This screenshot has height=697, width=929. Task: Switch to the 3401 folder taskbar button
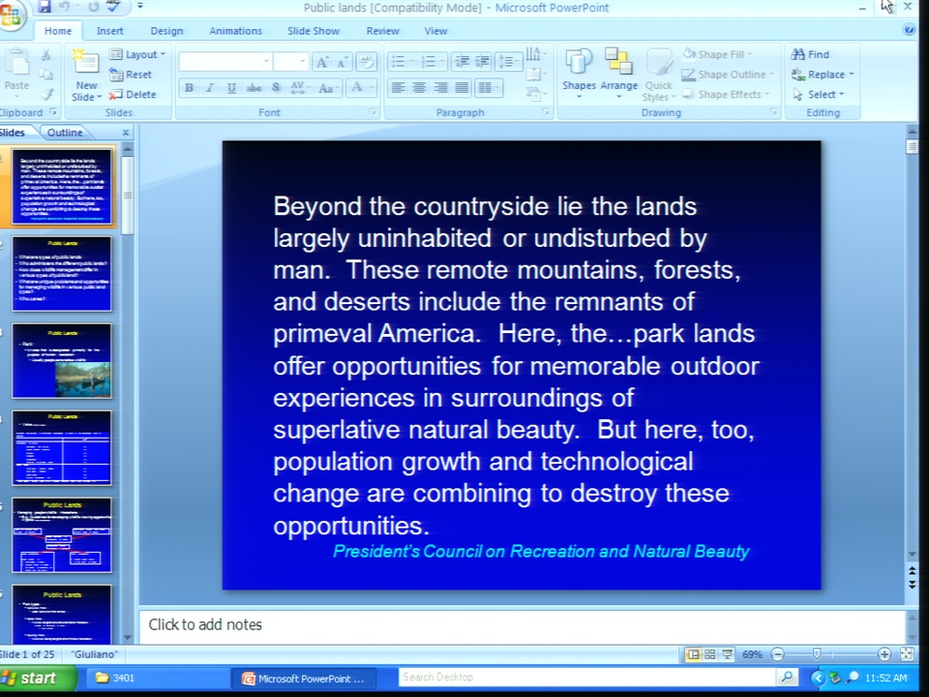[x=158, y=678]
